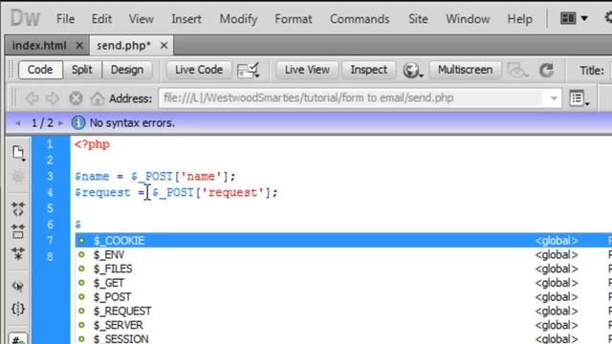This screenshot has height=344, width=612.
Task: Close the send.php tab
Action: point(164,46)
